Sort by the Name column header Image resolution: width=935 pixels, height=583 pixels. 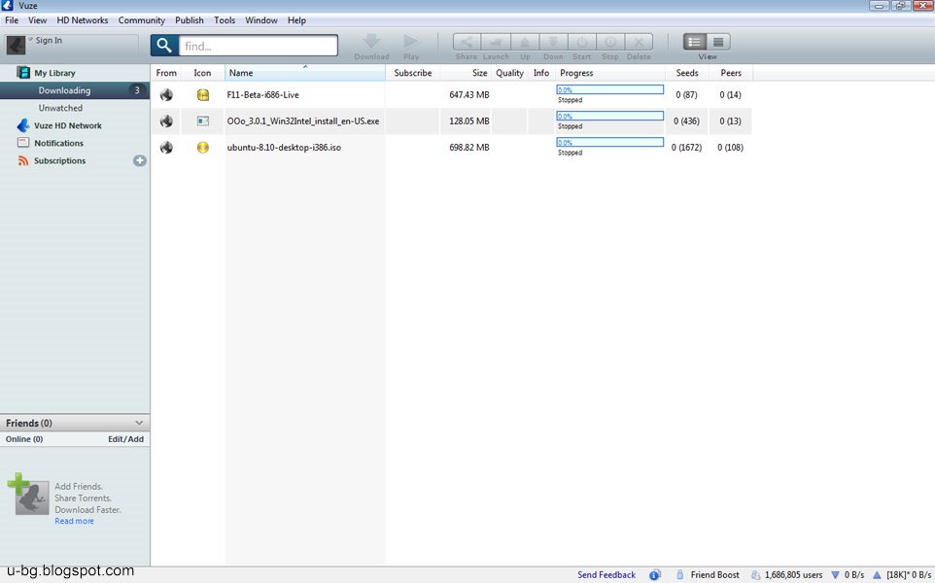(305, 73)
